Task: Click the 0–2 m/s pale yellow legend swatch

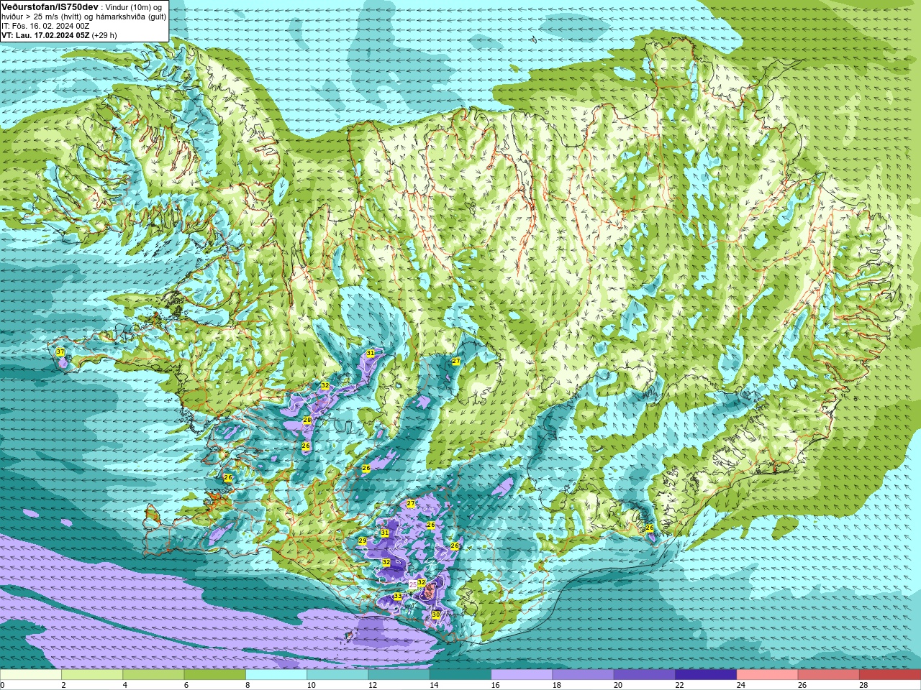Action: click(31, 675)
